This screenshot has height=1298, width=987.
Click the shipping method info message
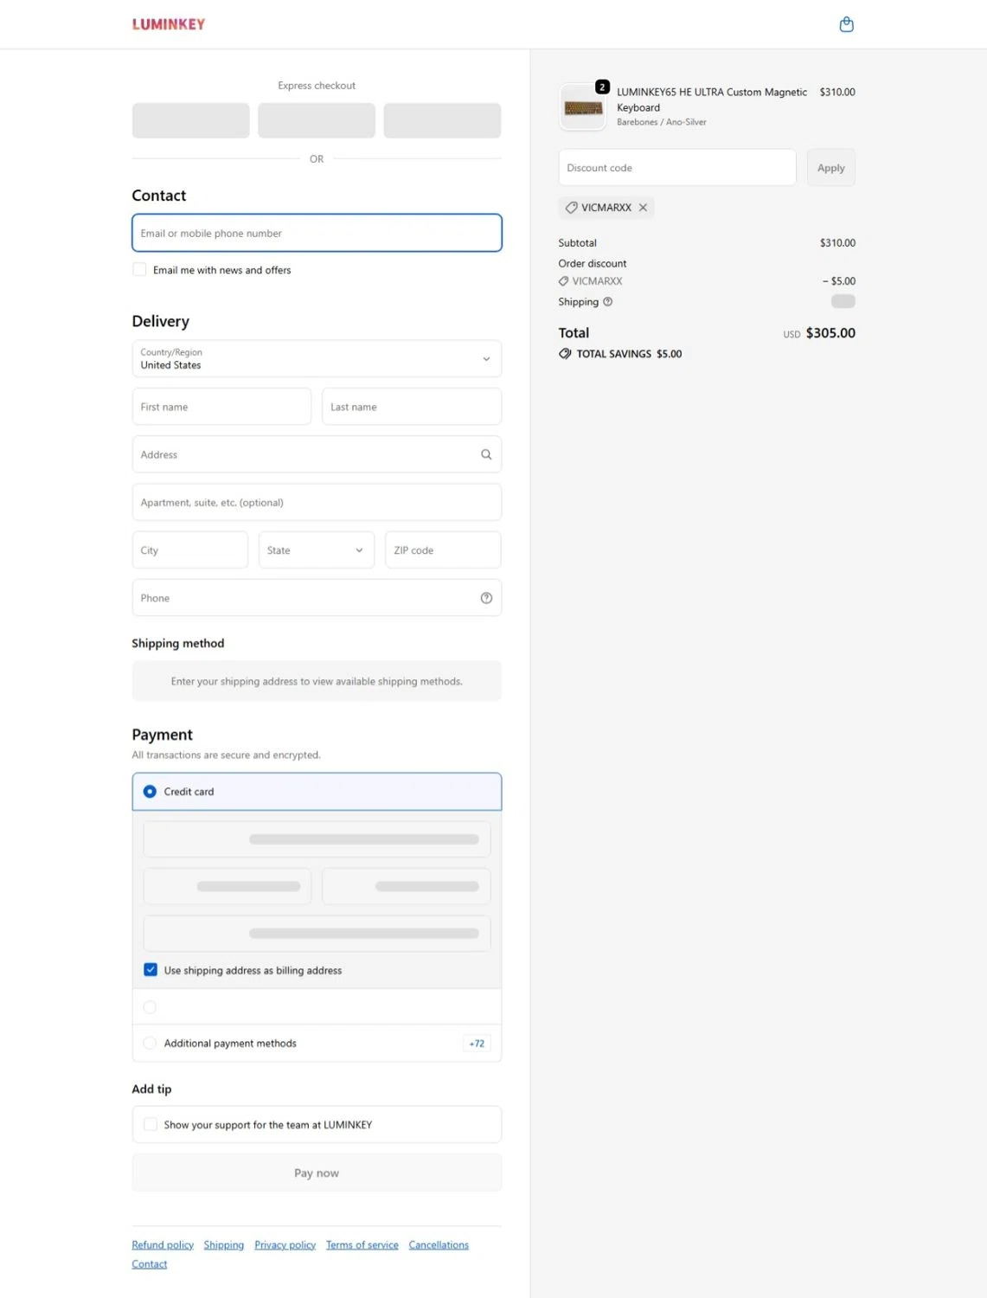click(317, 682)
